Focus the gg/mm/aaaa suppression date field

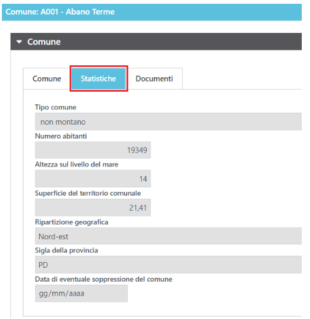[x=82, y=294]
